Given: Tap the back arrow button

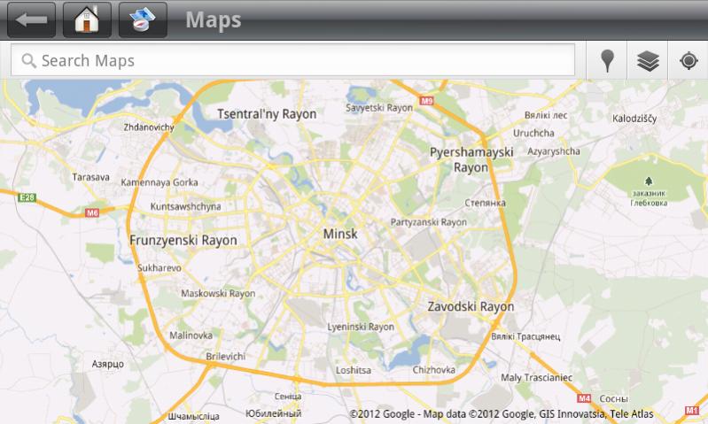Looking at the screenshot, I should pos(31,19).
